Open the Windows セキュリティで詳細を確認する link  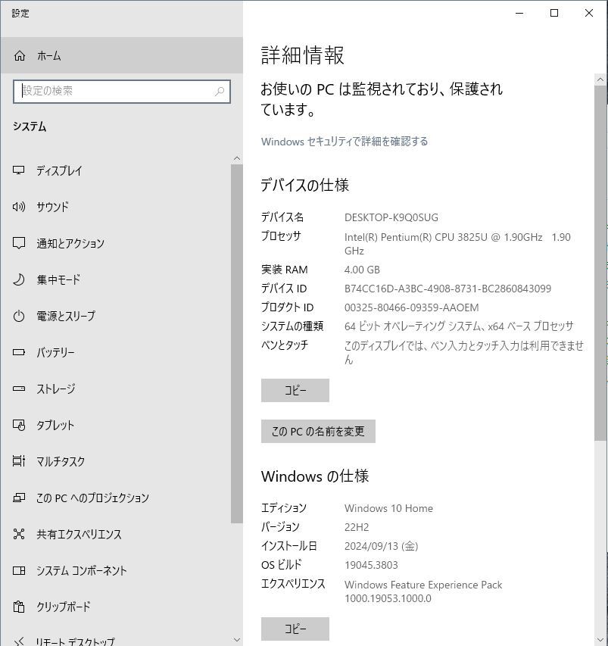345,142
